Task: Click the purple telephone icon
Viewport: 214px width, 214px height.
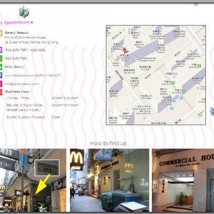Action: [x=1, y=50]
